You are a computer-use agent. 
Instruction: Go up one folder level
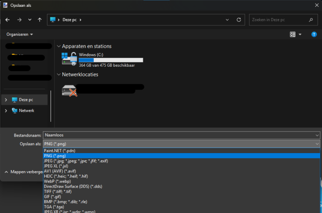39,20
